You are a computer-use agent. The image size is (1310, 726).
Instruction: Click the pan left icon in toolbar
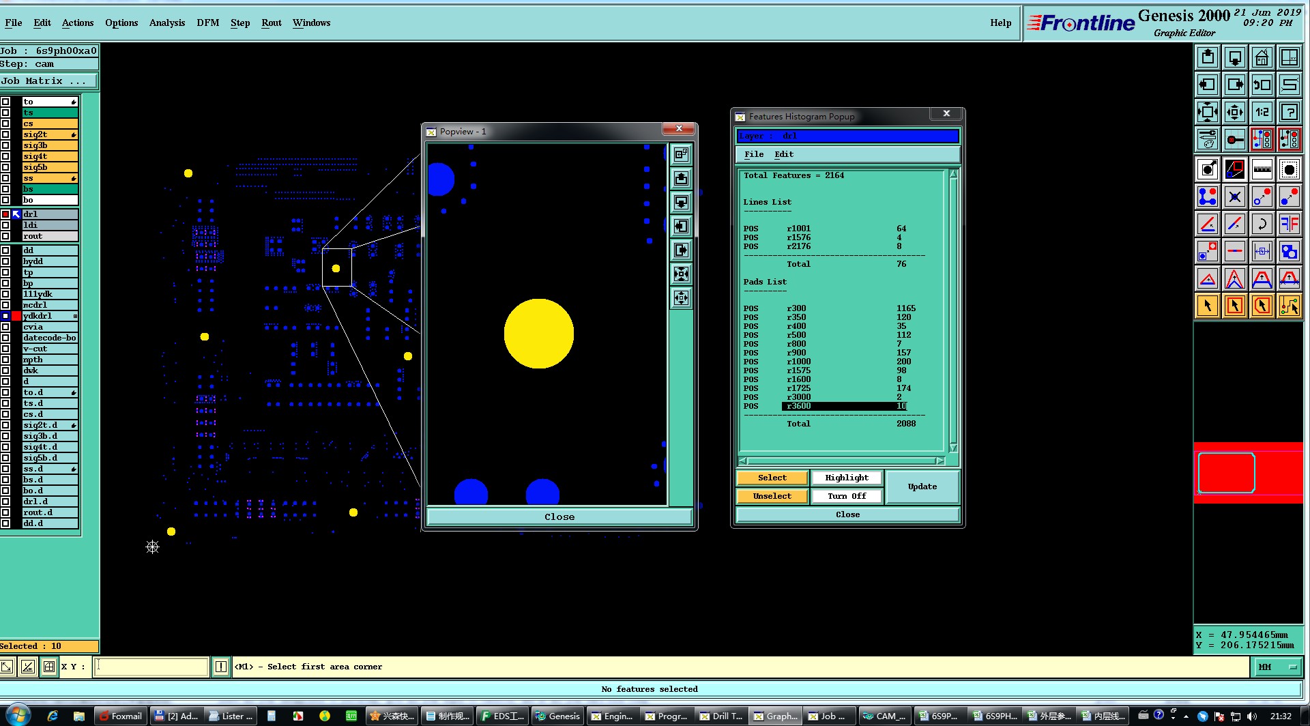1208,85
